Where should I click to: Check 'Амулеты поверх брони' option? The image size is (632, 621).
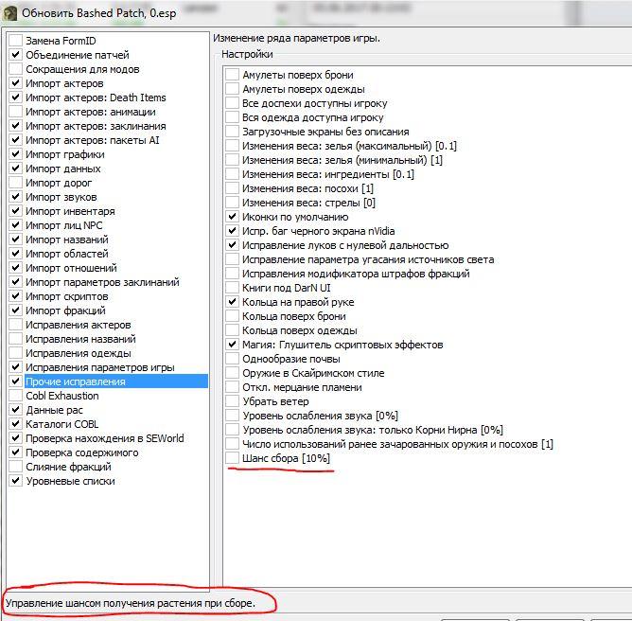pyautogui.click(x=233, y=75)
